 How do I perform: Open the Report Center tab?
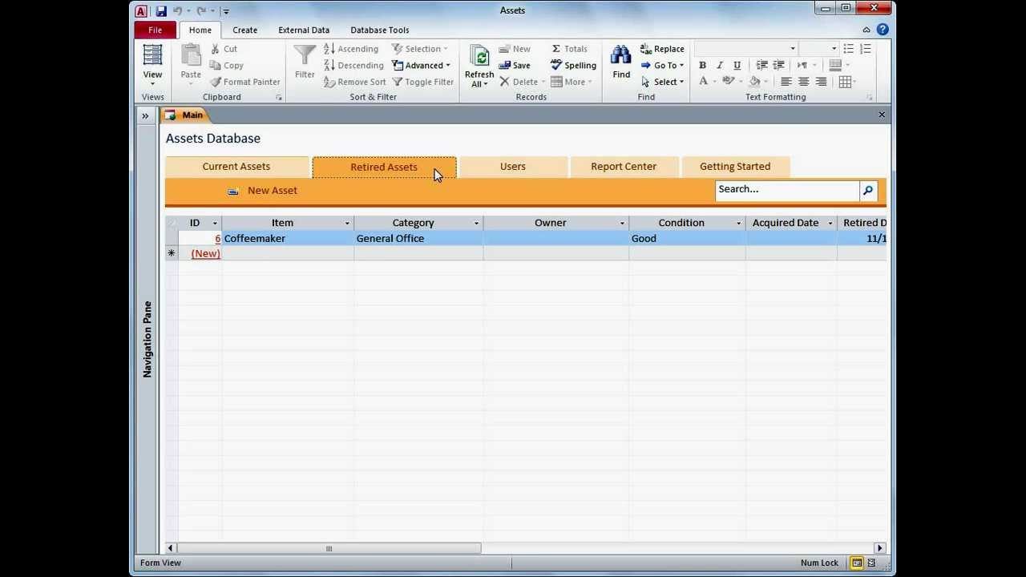click(624, 167)
